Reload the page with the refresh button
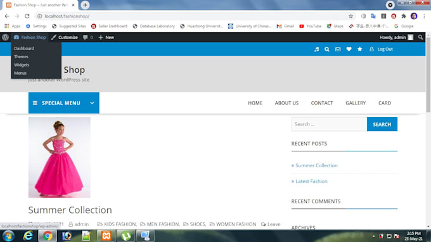This screenshot has height=242, width=431. (27, 16)
